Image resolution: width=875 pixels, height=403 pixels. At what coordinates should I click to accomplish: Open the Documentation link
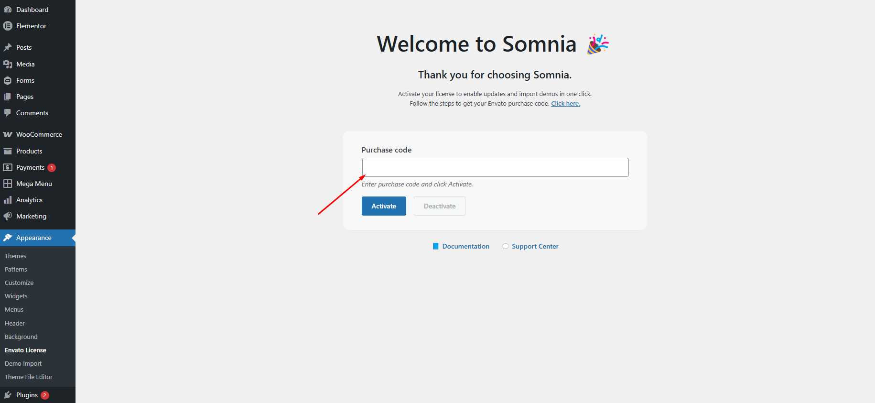pos(465,246)
